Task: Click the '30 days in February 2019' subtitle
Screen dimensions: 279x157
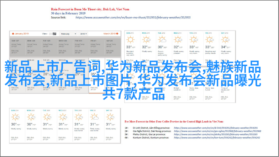Action: click(68, 13)
